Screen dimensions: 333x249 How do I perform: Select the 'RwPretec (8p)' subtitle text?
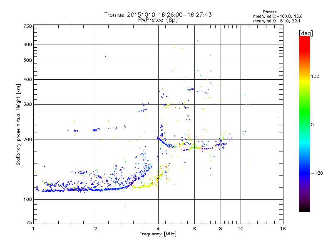(x=158, y=20)
